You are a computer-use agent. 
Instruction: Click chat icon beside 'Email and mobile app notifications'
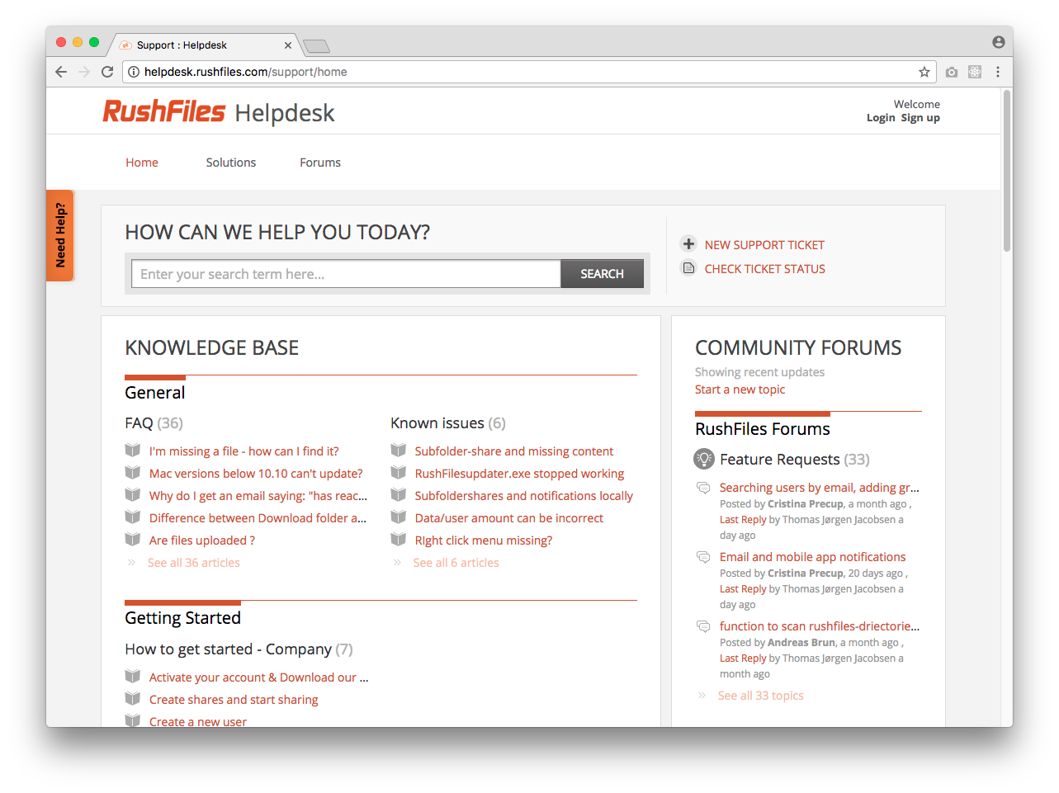tap(703, 557)
